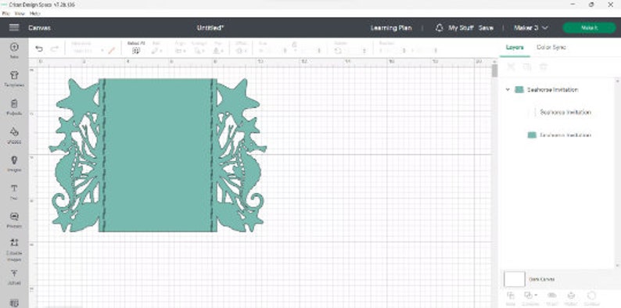Viewport: 621px width, 308px height.
Task: Collapse the Seahorse Invitation group
Action: [508, 90]
